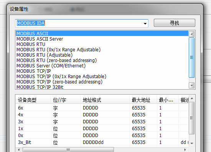
Task: Click the 位 cell in the 1x row
Action: point(55,129)
